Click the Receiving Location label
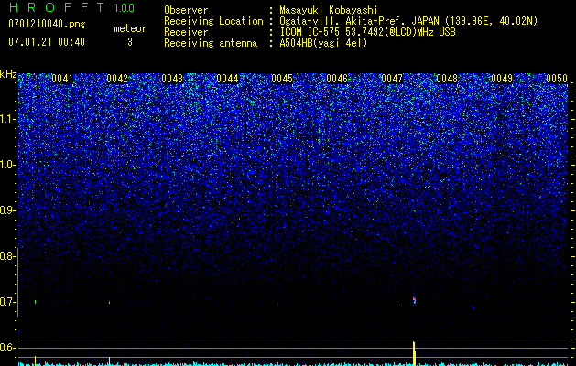576x366 pixels. pos(213,21)
